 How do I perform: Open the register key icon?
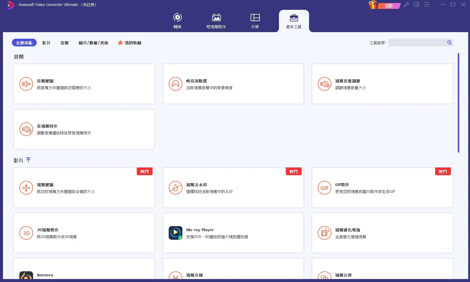click(x=406, y=4)
